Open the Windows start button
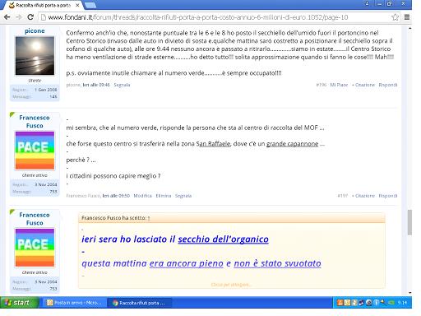 coord(19,303)
